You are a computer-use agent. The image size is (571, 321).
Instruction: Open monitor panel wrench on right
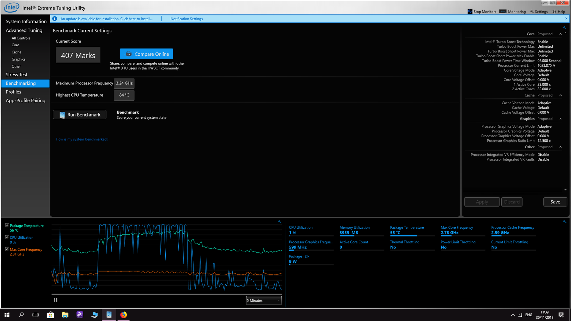coord(564,221)
